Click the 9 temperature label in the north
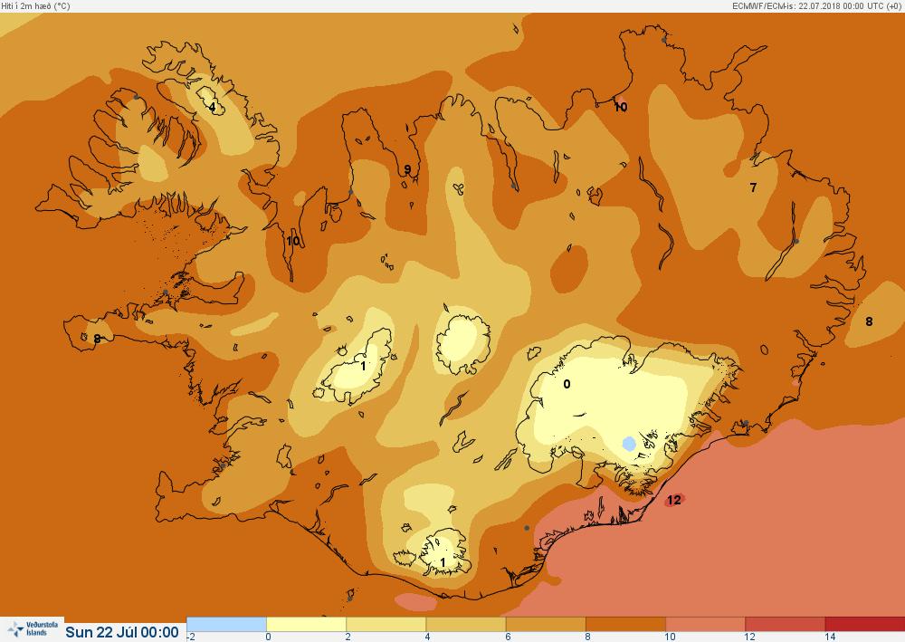This screenshot has height=642, width=905. click(x=407, y=169)
